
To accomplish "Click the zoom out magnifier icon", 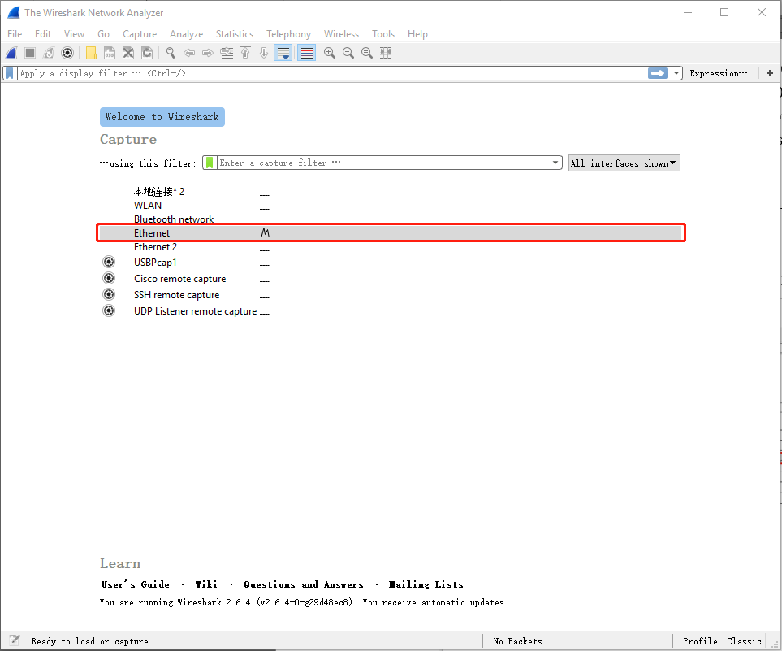I will [348, 53].
